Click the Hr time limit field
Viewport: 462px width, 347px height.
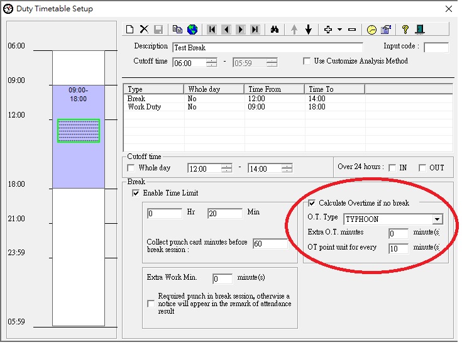tap(165, 213)
